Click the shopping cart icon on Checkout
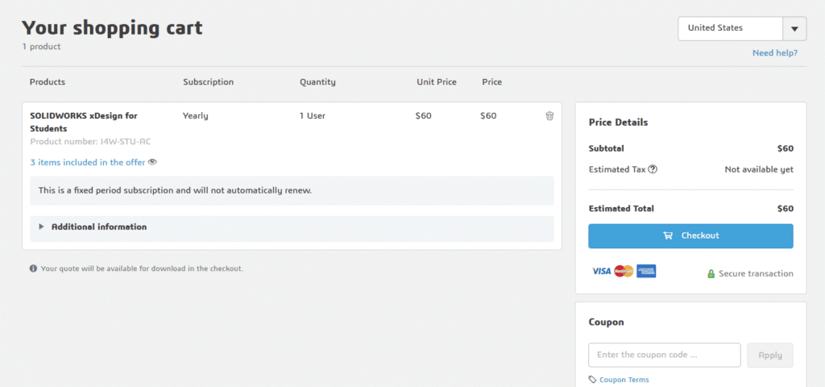Image resolution: width=825 pixels, height=387 pixels. click(667, 236)
